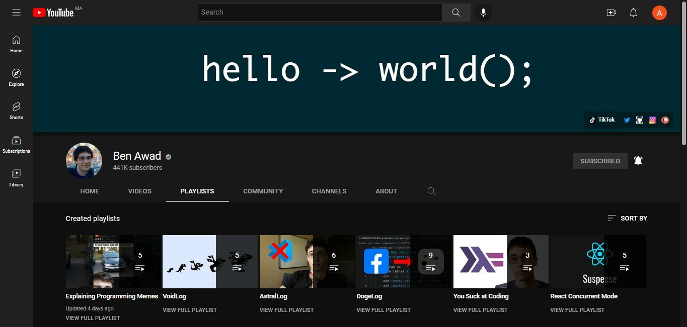Open the TikTok banner link
The image size is (687, 327).
[x=602, y=120]
